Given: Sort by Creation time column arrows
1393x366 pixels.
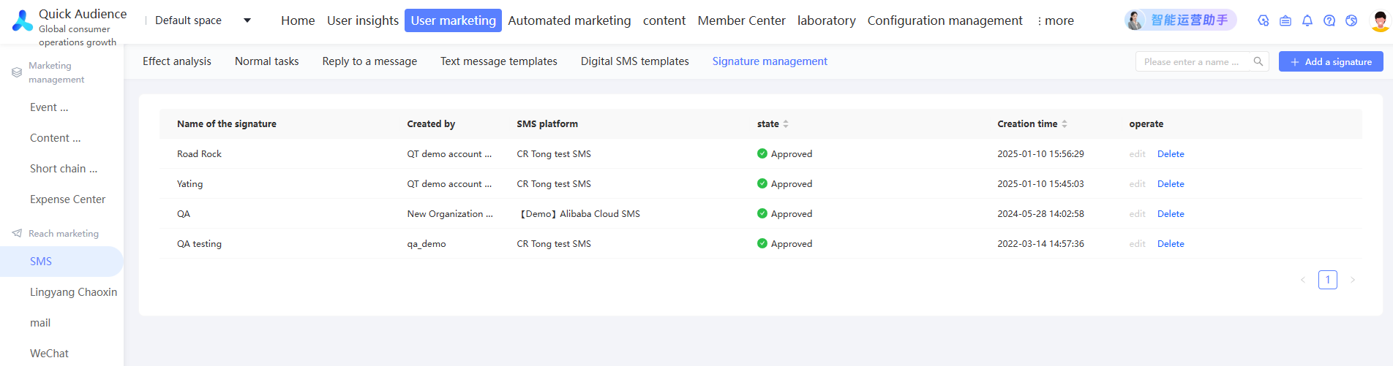Looking at the screenshot, I should pos(1065,123).
